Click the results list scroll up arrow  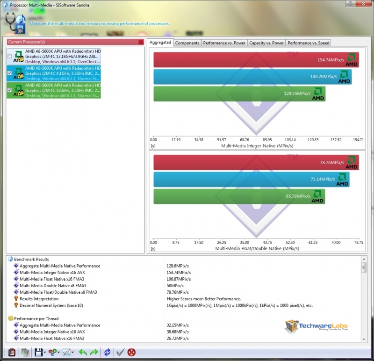364,259
